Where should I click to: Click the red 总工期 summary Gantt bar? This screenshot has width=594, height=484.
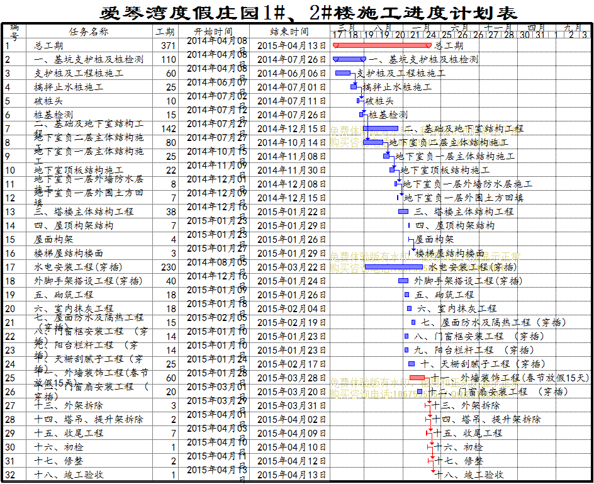(x=382, y=45)
